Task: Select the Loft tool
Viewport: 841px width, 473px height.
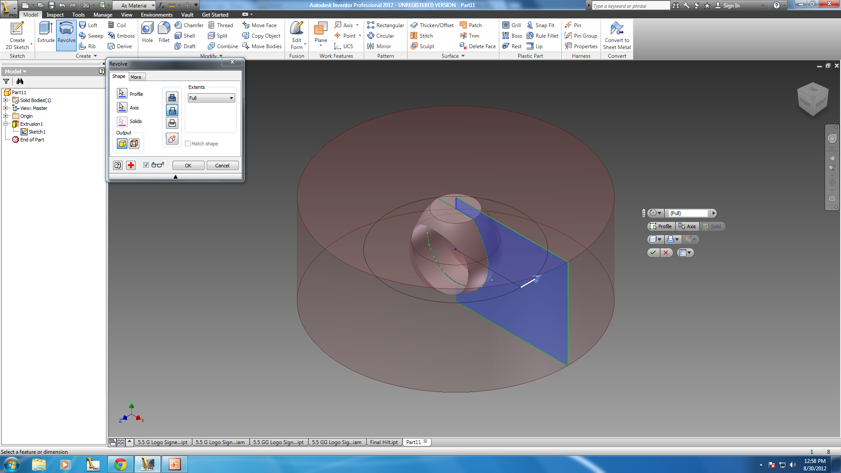Action: coord(88,25)
